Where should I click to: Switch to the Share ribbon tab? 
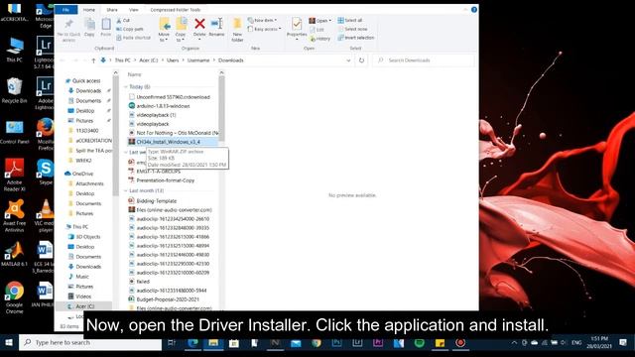pos(112,10)
